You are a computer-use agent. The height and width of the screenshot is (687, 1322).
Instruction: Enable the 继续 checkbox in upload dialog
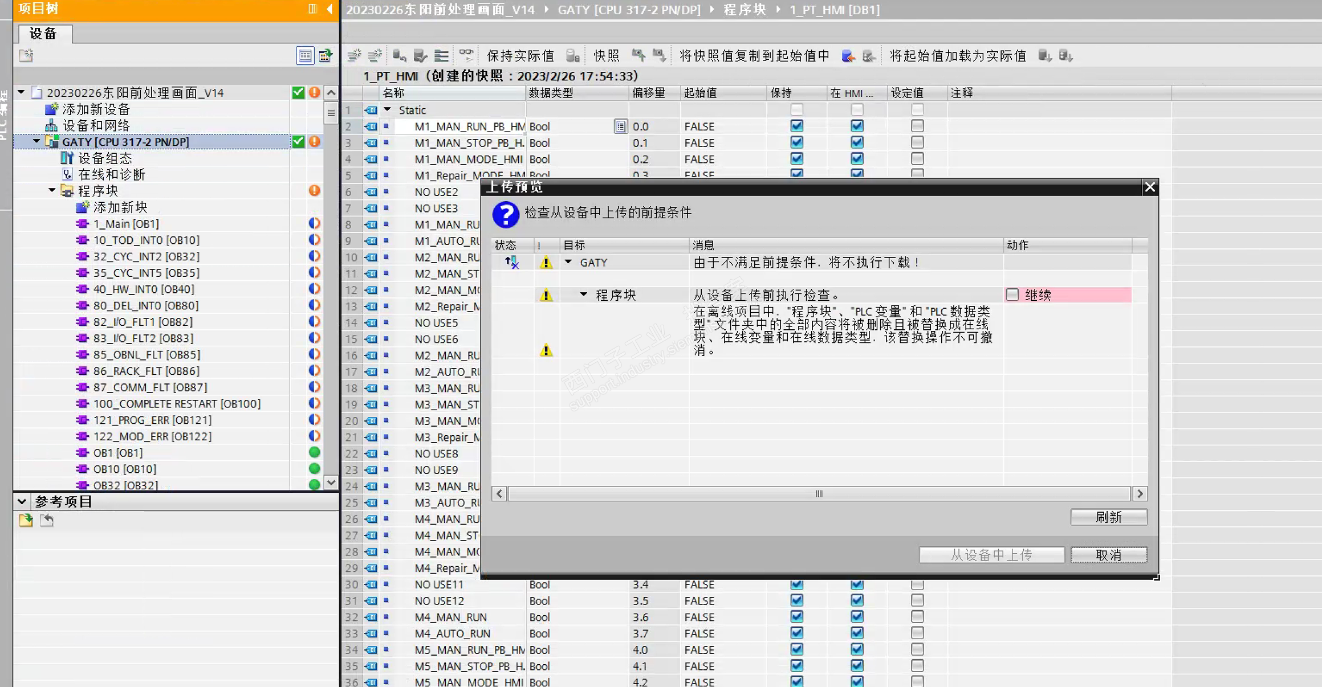click(x=1012, y=295)
